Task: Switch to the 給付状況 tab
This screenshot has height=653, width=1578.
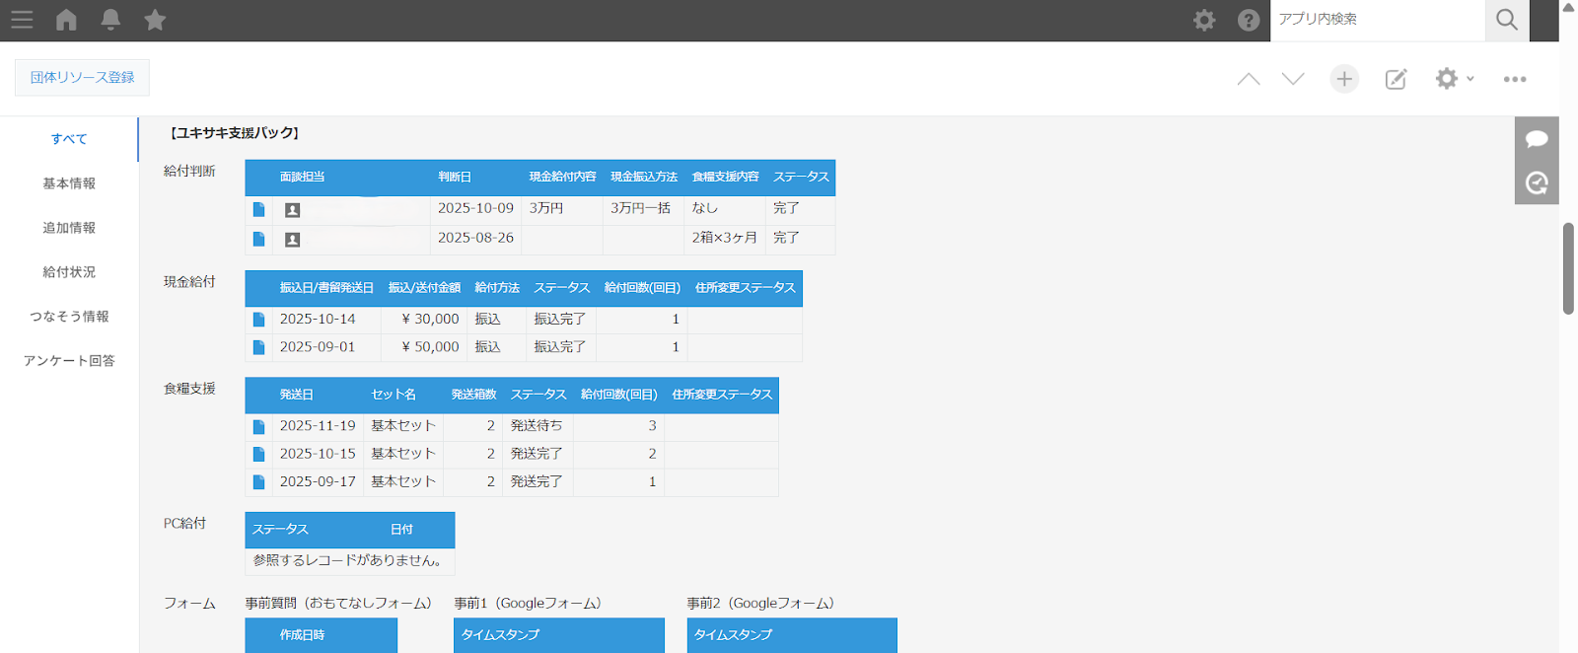Action: pos(69,272)
